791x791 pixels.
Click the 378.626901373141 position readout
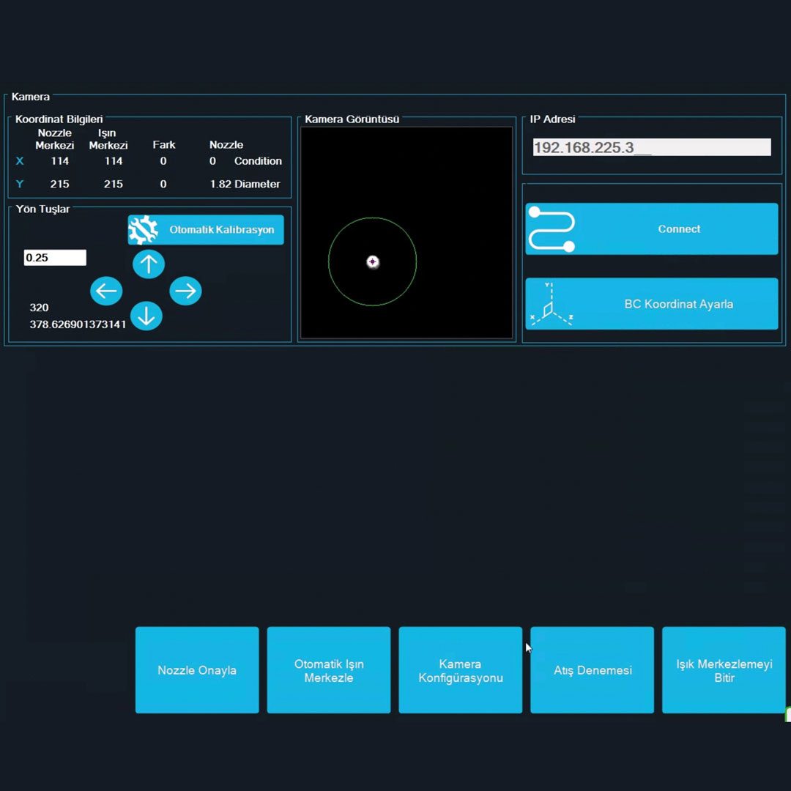[78, 324]
